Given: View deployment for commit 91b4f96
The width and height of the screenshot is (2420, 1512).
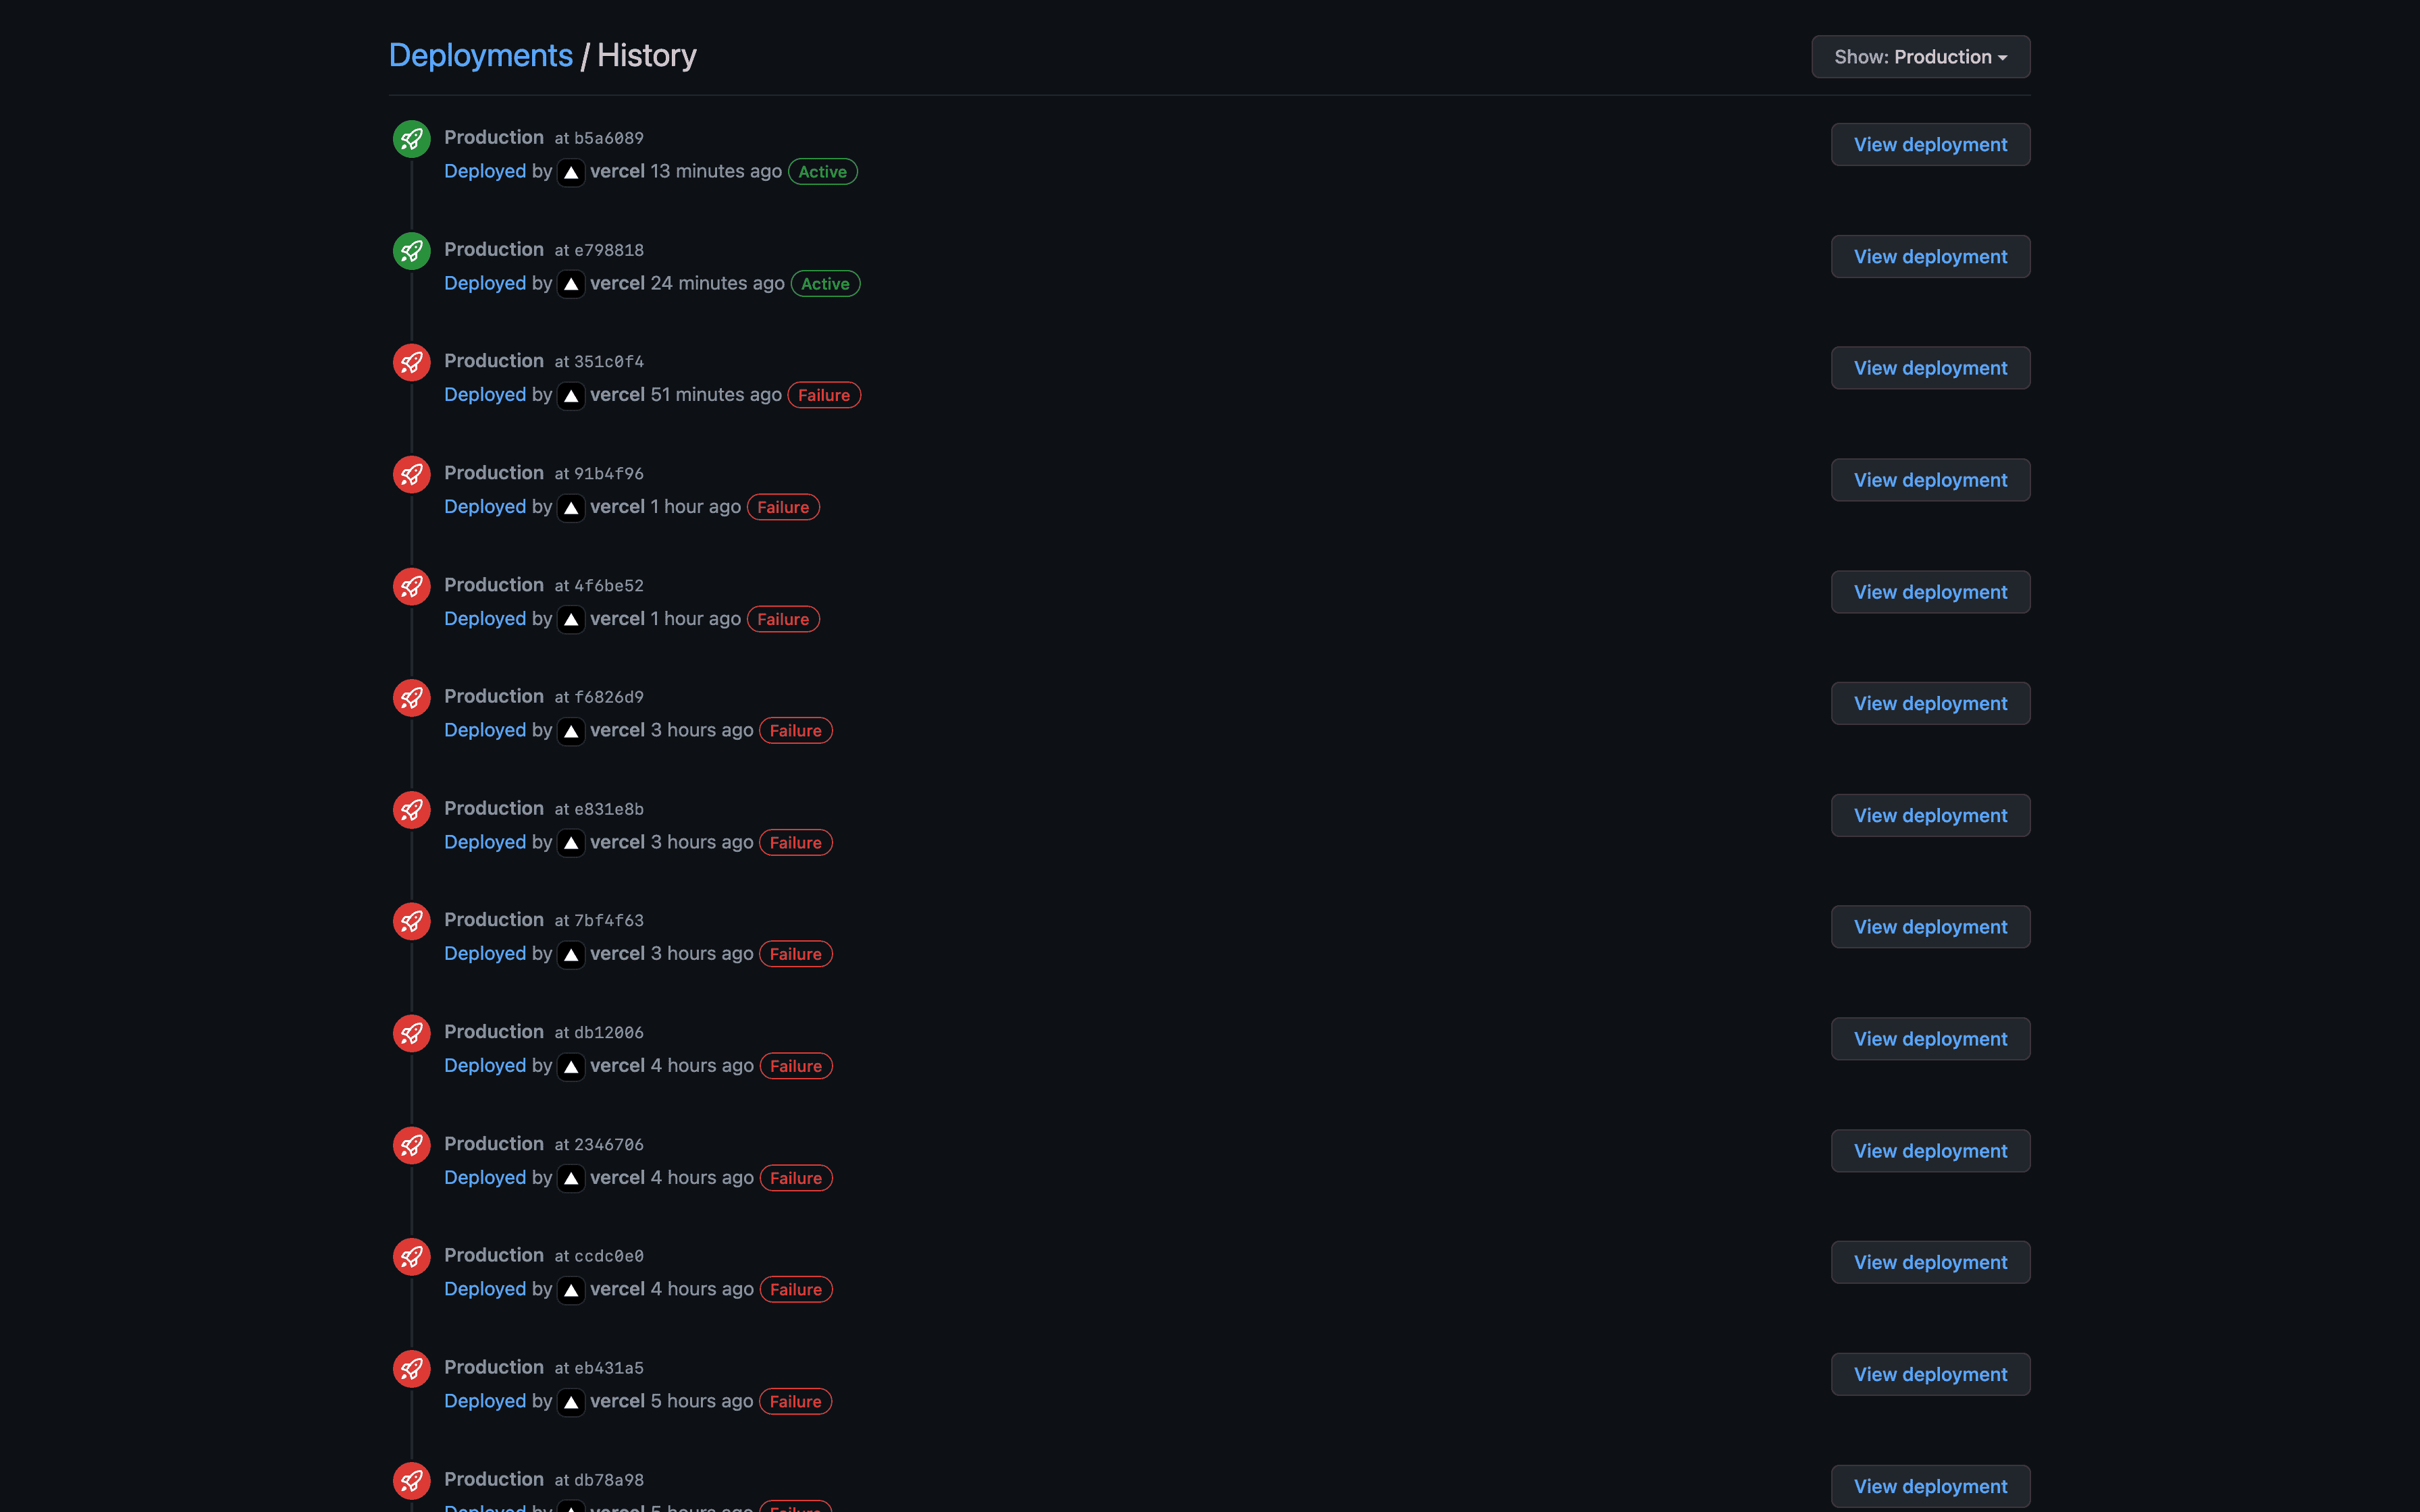Looking at the screenshot, I should click(1929, 481).
